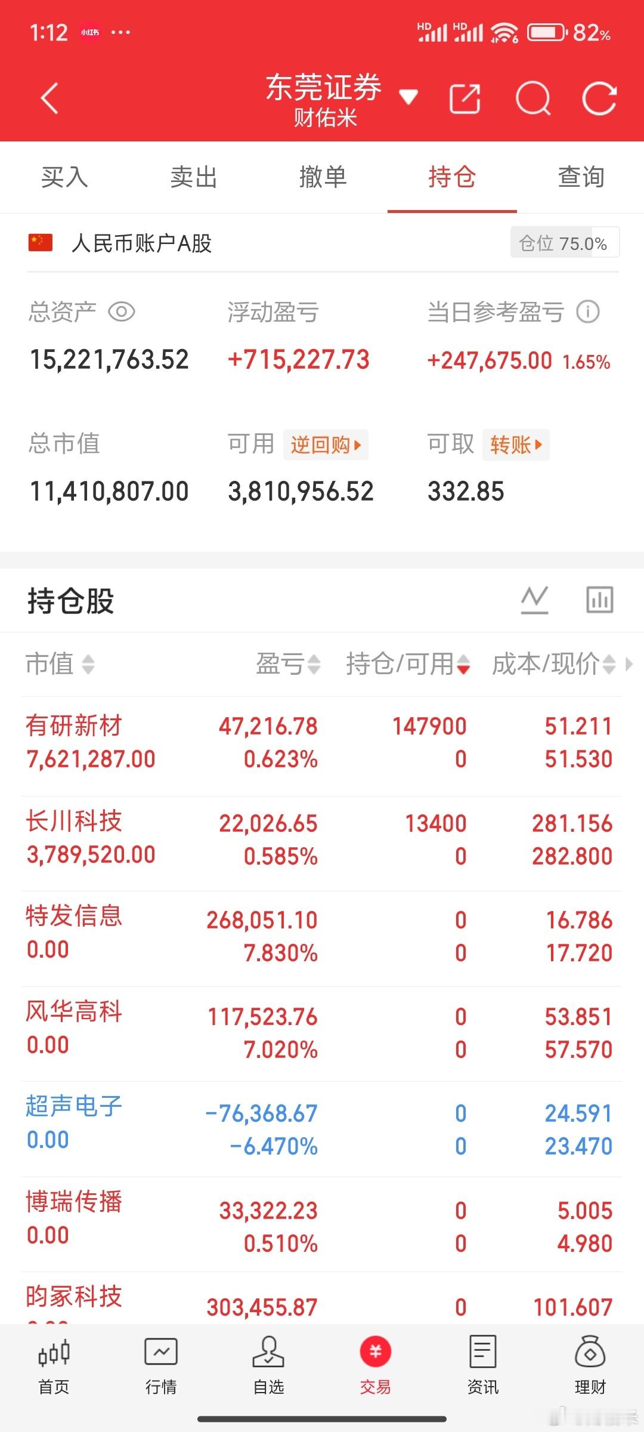The width and height of the screenshot is (644, 1432).
Task: Tap 长川科技 holding quantity 13400
Action: click(436, 823)
